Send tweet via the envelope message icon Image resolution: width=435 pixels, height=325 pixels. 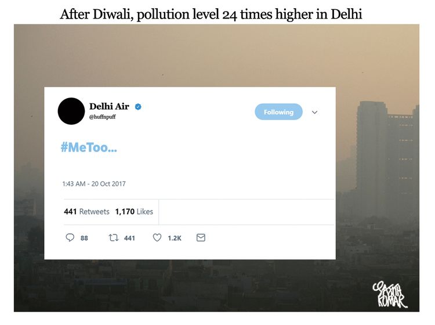[x=201, y=237]
